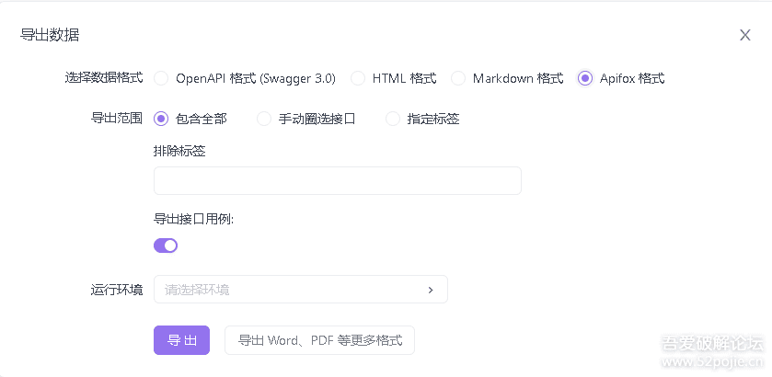Select the Apifox 格式 radio option

[x=585, y=78]
